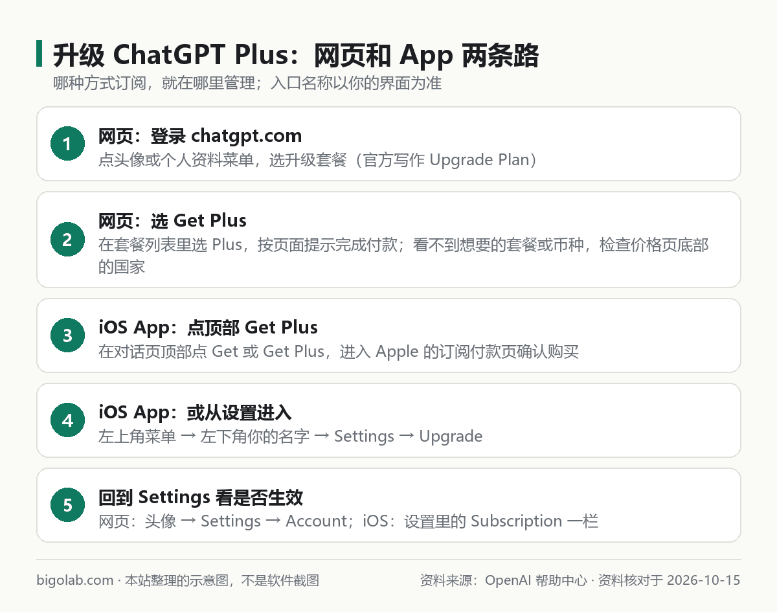Click the subtitle starting "哪种方式订阅，就在哪里管理"
The height and width of the screenshot is (612, 777).
click(247, 84)
